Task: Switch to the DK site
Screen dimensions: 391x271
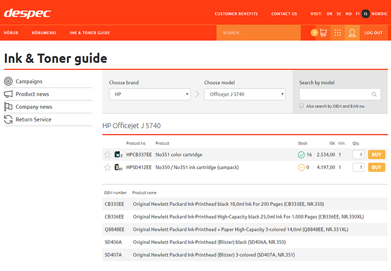Action: click(330, 14)
